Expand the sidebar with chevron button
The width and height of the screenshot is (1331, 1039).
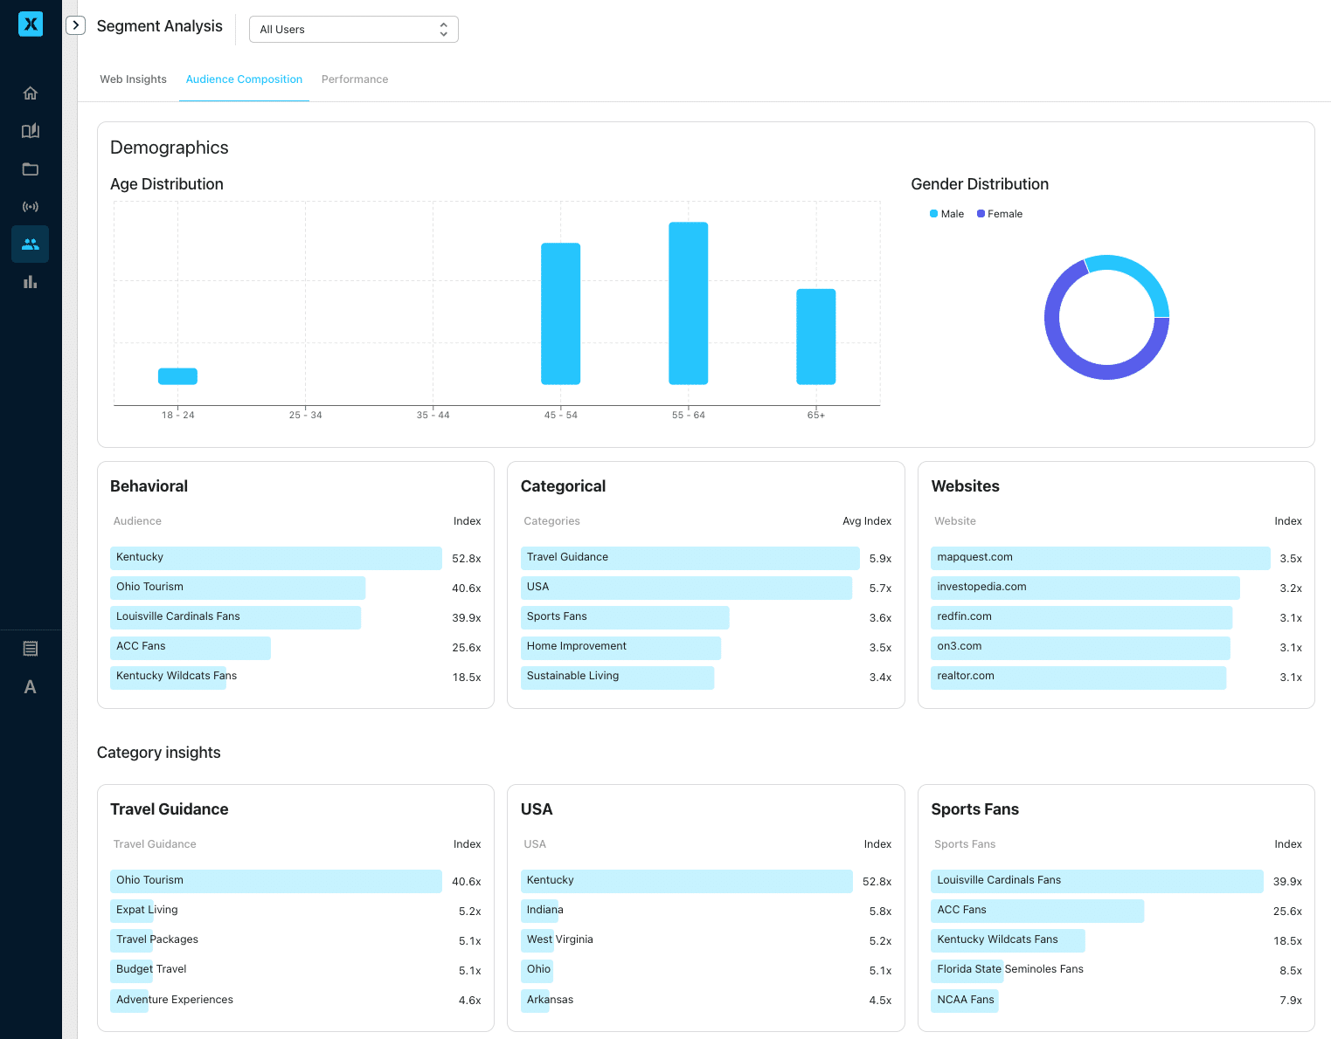[76, 25]
